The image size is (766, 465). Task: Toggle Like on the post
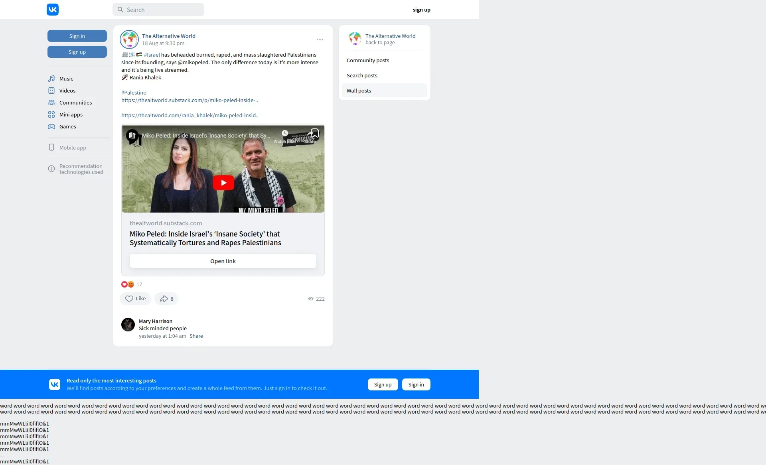click(x=135, y=299)
